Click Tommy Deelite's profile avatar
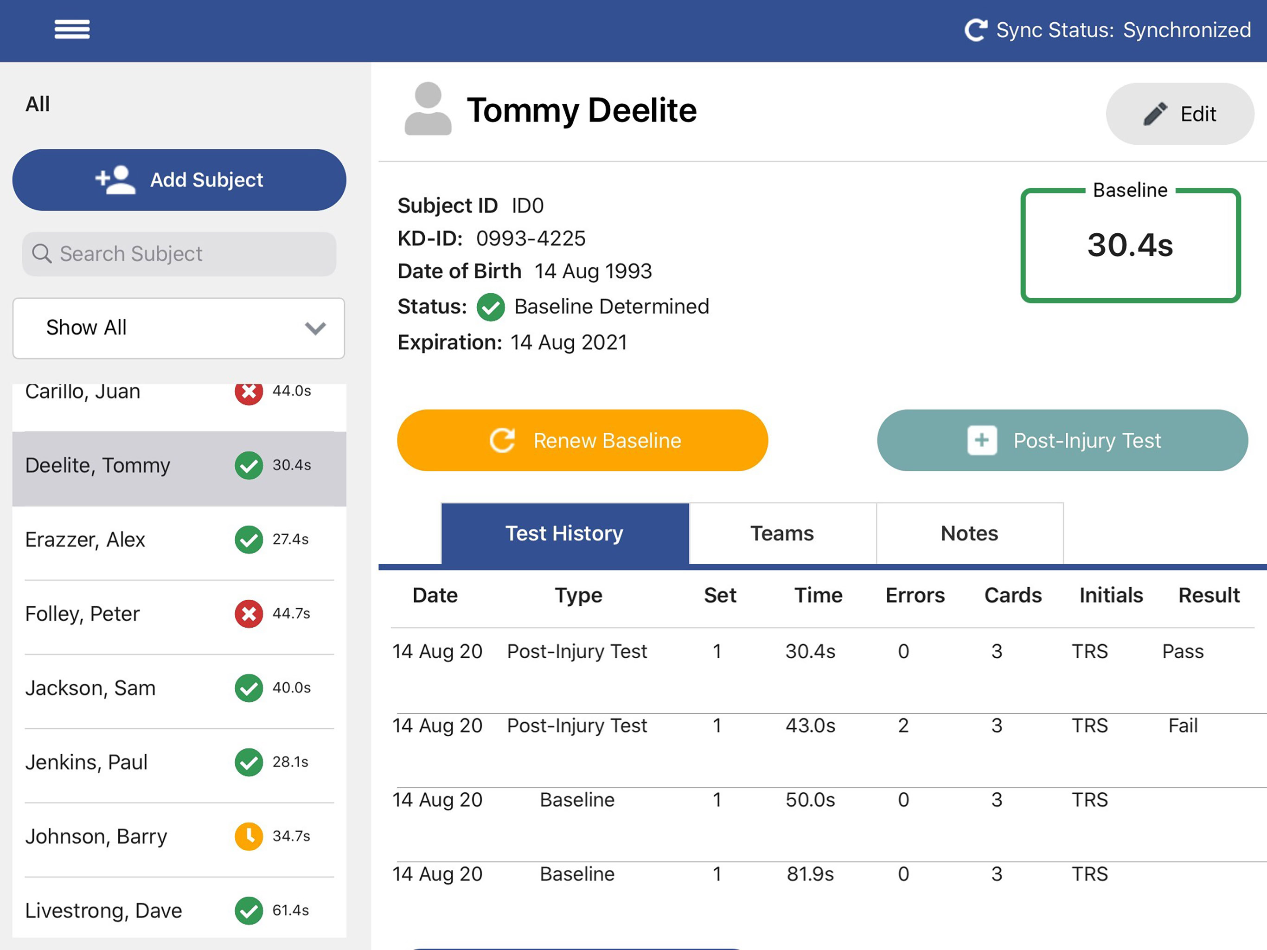Viewport: 1267px width, 950px height. point(428,109)
